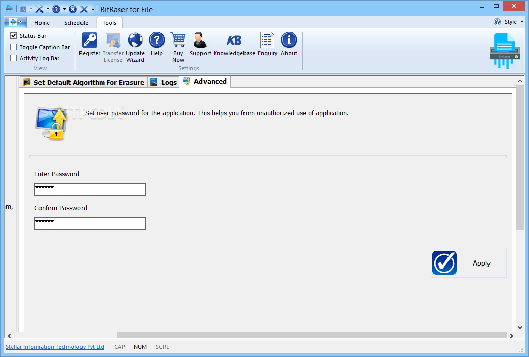Click the monitor with padlock icon
The height and width of the screenshot is (357, 529).
[51, 124]
